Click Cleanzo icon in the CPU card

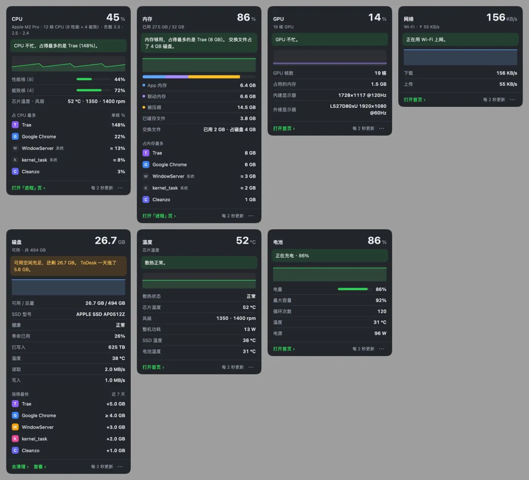15,172
